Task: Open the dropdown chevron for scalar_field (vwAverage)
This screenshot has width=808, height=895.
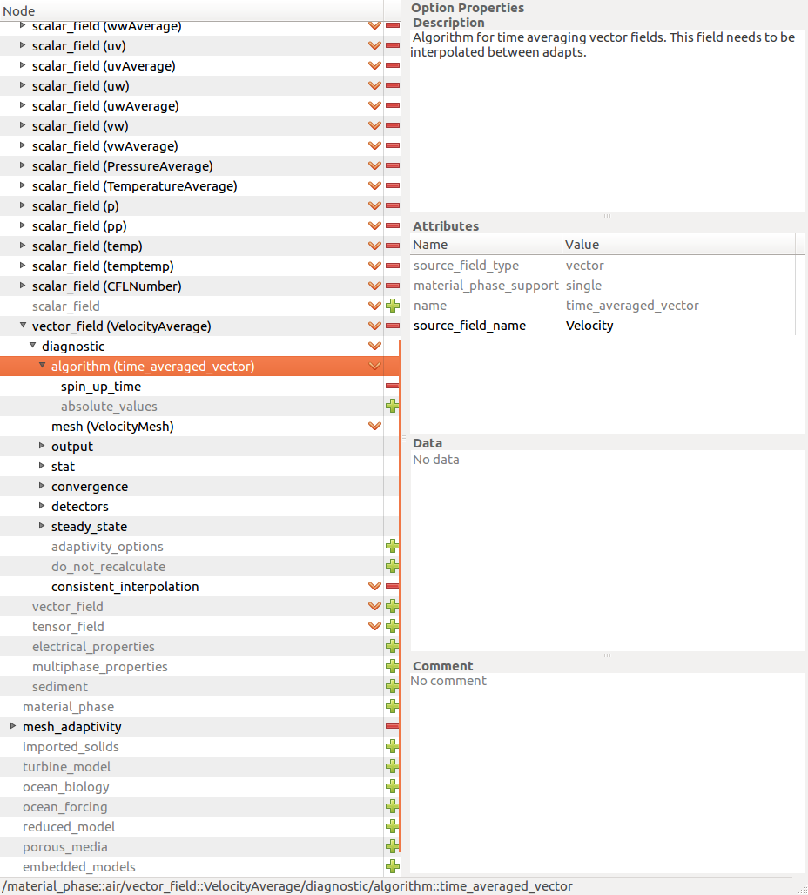Action: click(374, 145)
